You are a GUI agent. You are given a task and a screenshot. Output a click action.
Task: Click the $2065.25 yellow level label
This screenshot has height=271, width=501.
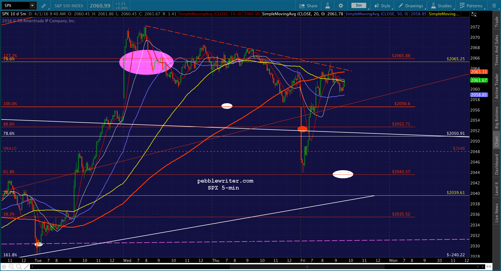[456, 59]
